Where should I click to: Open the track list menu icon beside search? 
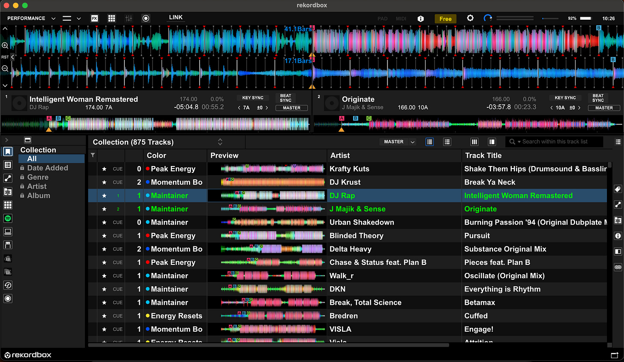618,142
